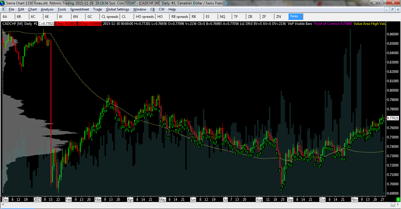Switch to the GC chartbook tab
The image size is (401, 209).
tap(92, 17)
